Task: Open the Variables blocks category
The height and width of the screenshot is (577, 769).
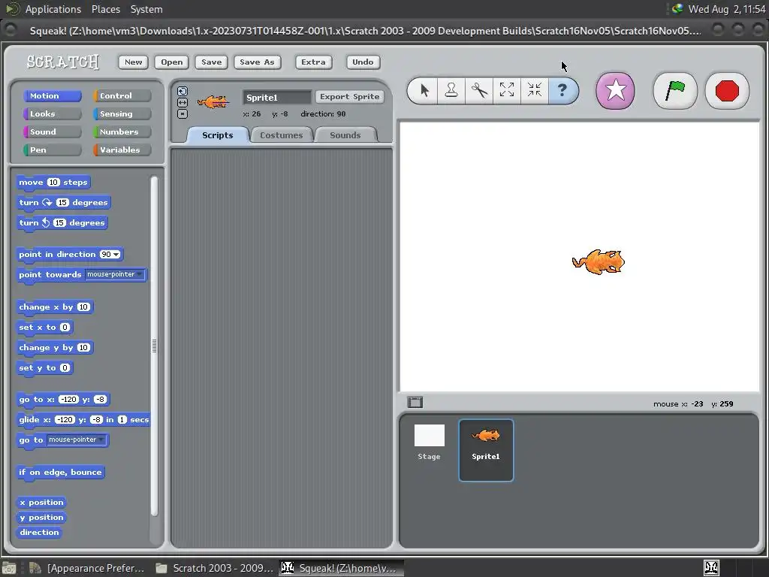Action: pos(122,150)
